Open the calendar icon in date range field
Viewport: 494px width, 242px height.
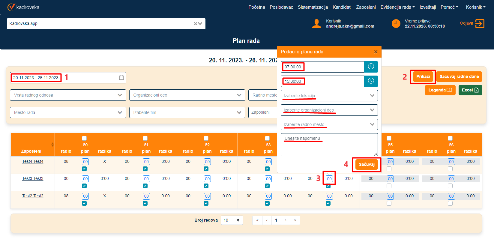pos(121,78)
